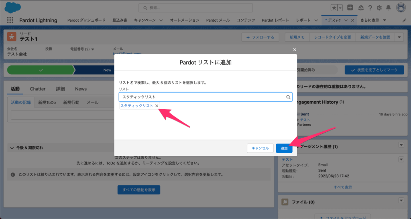This screenshot has height=219, width=411.
Task: Click the global actions plus icon
Action: pos(350,8)
